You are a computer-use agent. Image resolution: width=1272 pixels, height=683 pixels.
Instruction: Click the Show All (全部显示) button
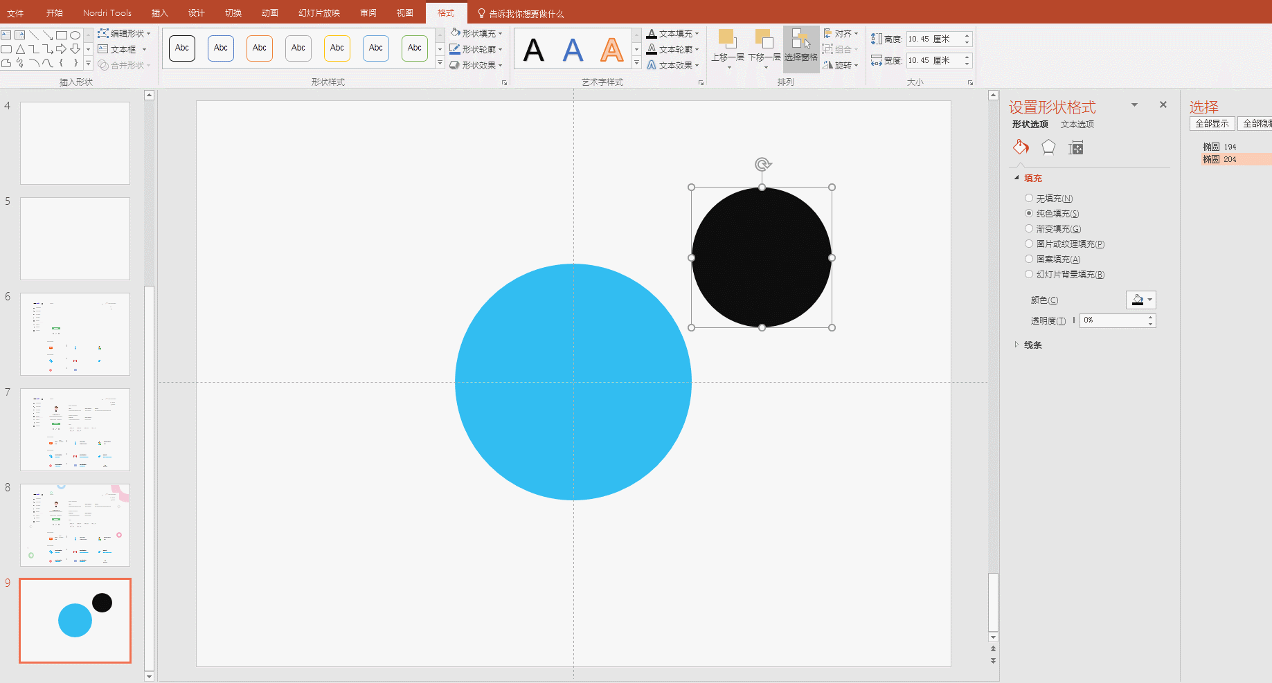pyautogui.click(x=1212, y=124)
